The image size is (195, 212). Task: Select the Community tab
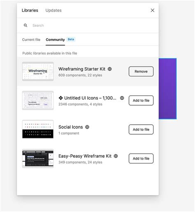tap(55, 40)
